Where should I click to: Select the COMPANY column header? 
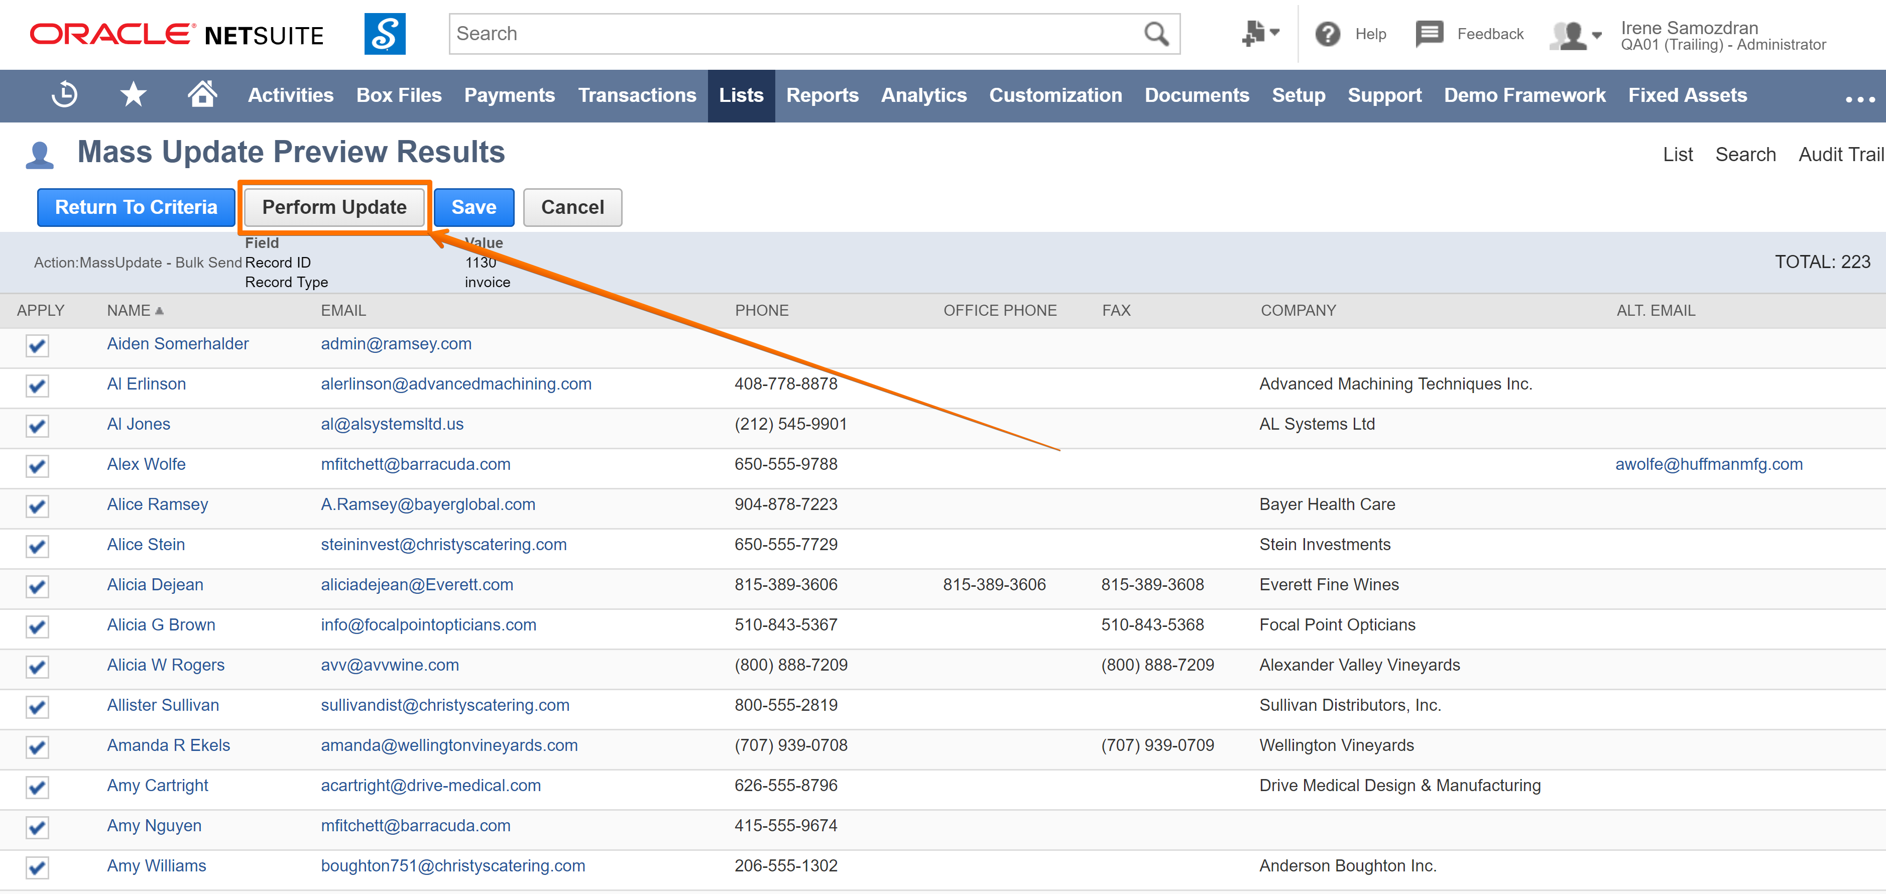click(1298, 310)
